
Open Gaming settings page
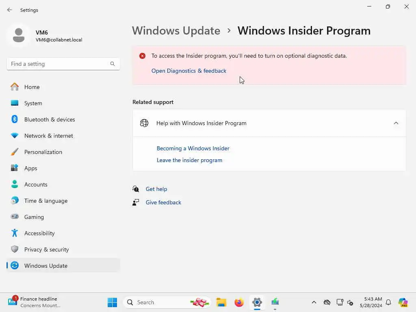pos(63,217)
